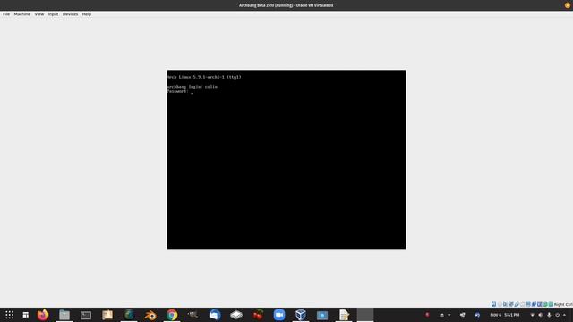This screenshot has height=322, width=573.
Task: Click the optical drive status indicator
Action: tap(500, 304)
